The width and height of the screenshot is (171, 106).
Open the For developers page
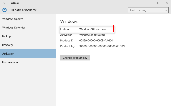pyautogui.click(x=28, y=62)
